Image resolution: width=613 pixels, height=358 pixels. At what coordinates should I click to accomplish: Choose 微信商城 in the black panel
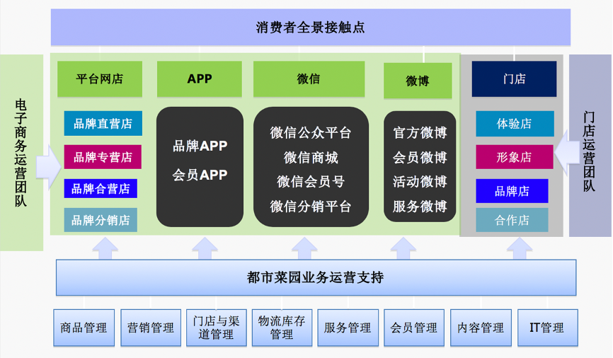pos(311,157)
